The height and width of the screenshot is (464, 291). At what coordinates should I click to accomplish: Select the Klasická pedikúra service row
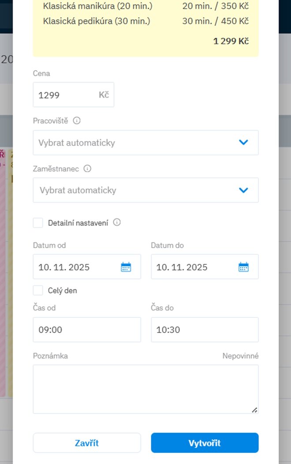coord(145,21)
